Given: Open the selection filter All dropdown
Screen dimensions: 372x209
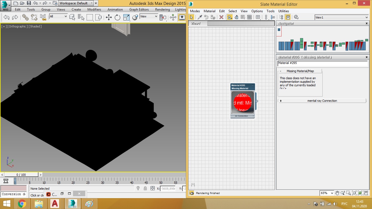Looking at the screenshot, I should click(x=58, y=16).
